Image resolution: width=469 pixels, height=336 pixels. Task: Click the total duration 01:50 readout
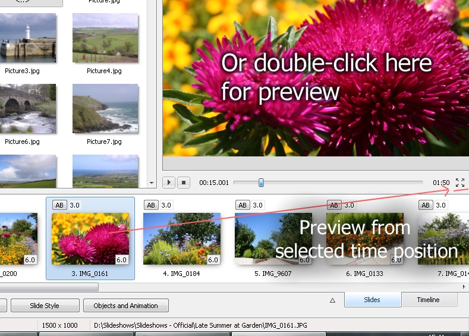[x=441, y=183]
